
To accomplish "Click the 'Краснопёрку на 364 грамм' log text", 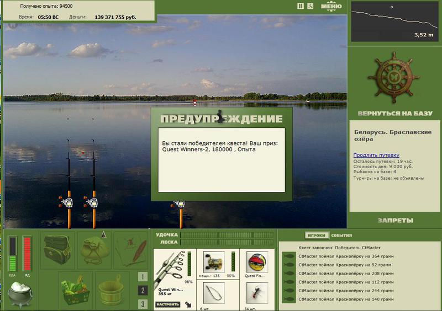I will point(365,256).
